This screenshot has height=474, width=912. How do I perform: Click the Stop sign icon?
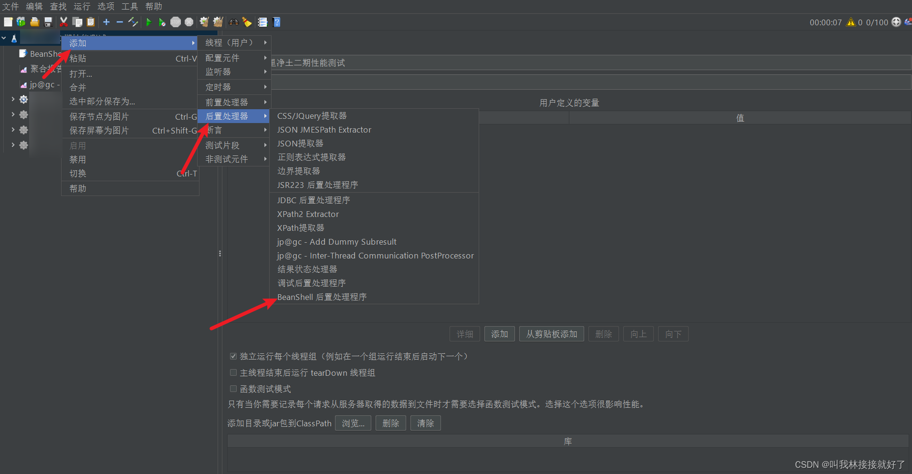pos(176,22)
